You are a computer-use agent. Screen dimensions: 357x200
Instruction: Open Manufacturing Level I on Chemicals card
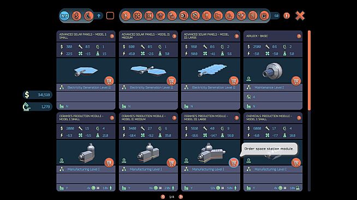[271, 169]
